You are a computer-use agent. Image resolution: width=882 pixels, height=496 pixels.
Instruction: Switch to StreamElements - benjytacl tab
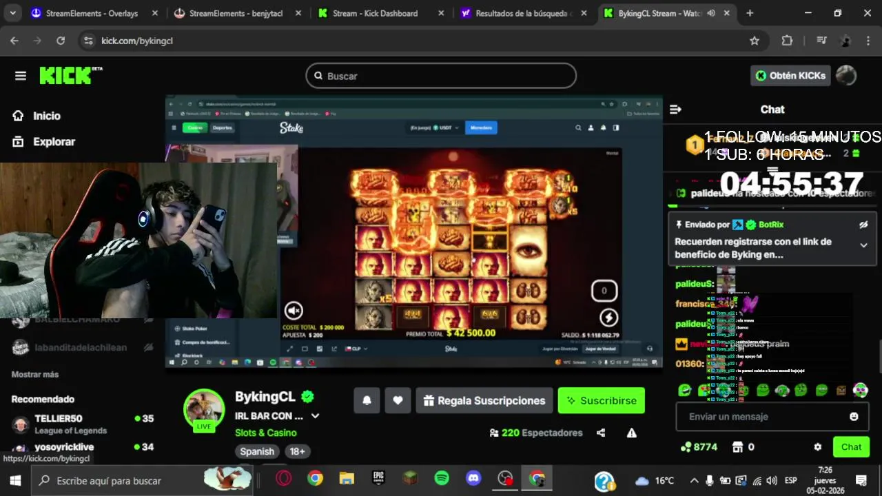point(236,13)
